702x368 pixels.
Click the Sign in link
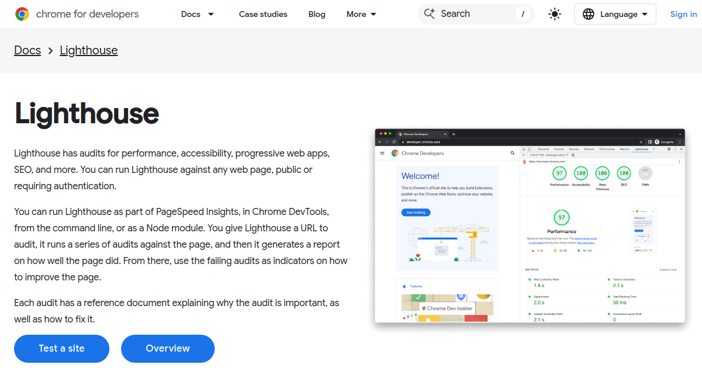tap(683, 14)
